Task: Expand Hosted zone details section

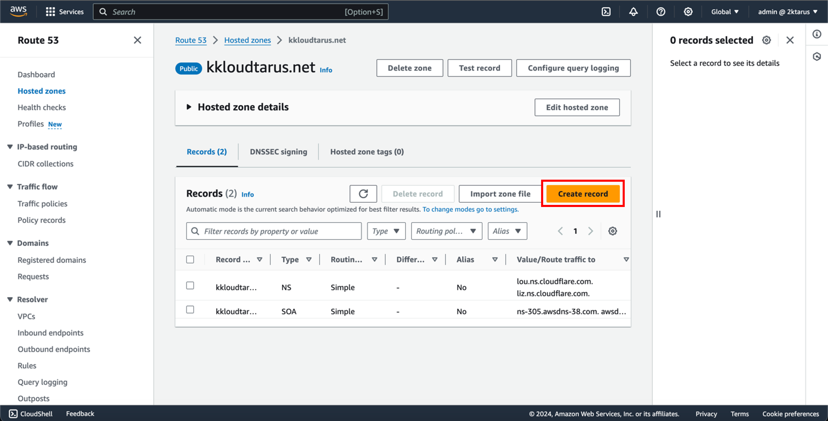Action: point(189,107)
